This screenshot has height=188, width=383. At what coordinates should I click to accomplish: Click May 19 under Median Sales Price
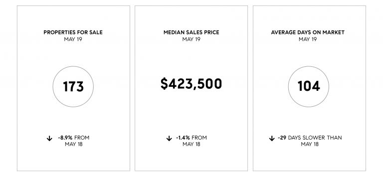tap(191, 39)
